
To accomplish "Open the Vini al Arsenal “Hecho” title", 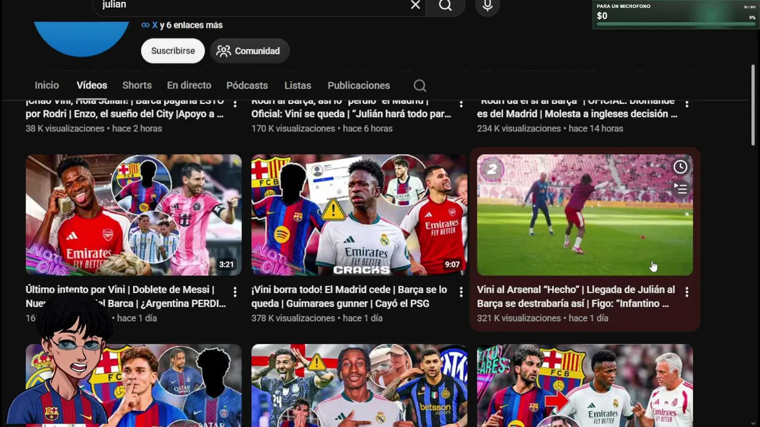I will coord(576,297).
